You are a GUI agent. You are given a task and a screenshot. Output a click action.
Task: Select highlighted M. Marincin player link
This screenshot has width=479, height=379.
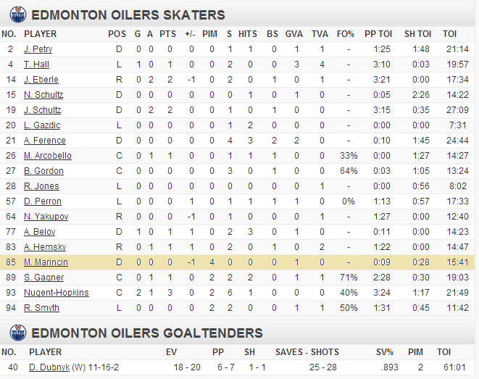point(46,262)
